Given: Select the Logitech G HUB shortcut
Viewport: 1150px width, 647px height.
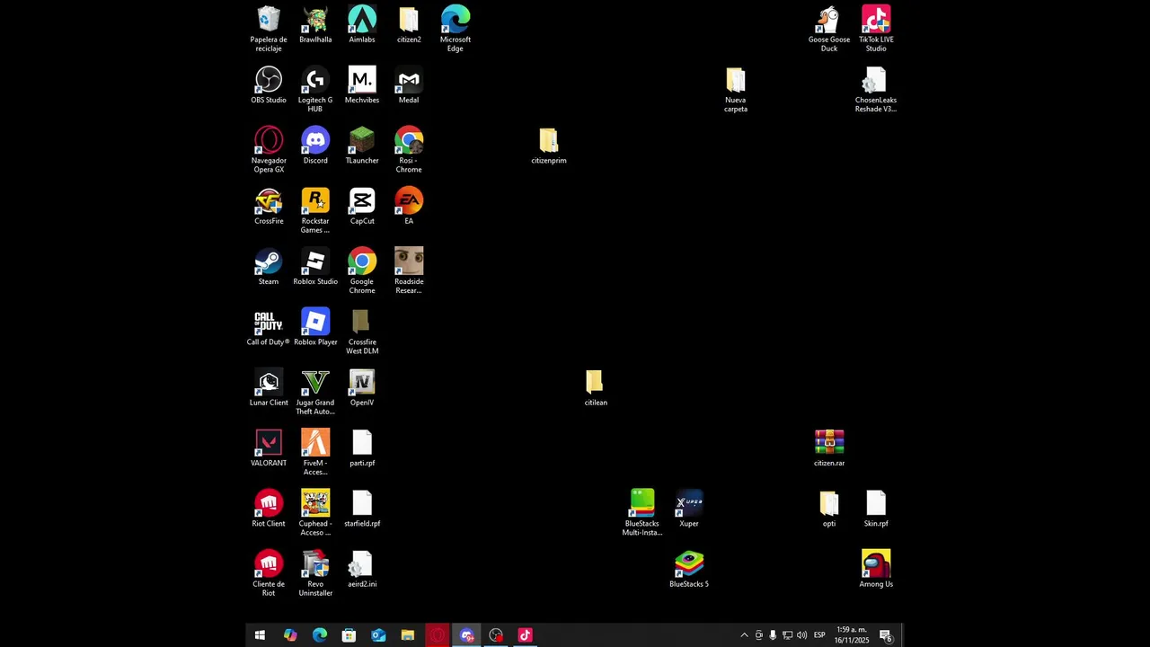Looking at the screenshot, I should [315, 89].
